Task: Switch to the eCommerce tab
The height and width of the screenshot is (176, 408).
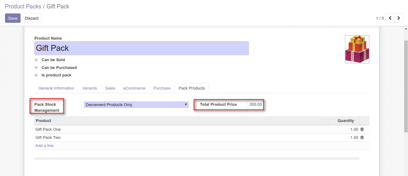Action: pos(134,88)
